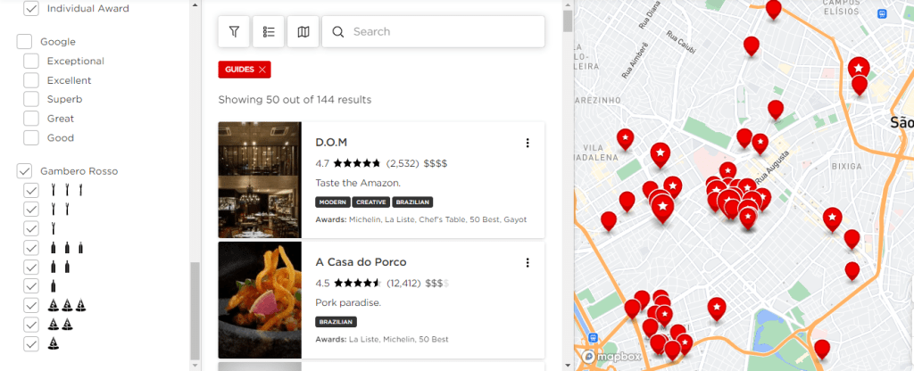
Task: Click the metro station icon near Campos Elísios
Action: pos(882,13)
